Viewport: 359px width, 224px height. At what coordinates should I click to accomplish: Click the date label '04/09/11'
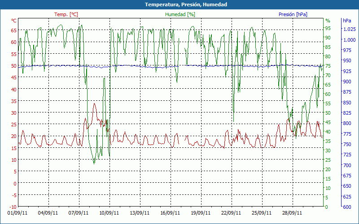pyautogui.click(x=48, y=213)
